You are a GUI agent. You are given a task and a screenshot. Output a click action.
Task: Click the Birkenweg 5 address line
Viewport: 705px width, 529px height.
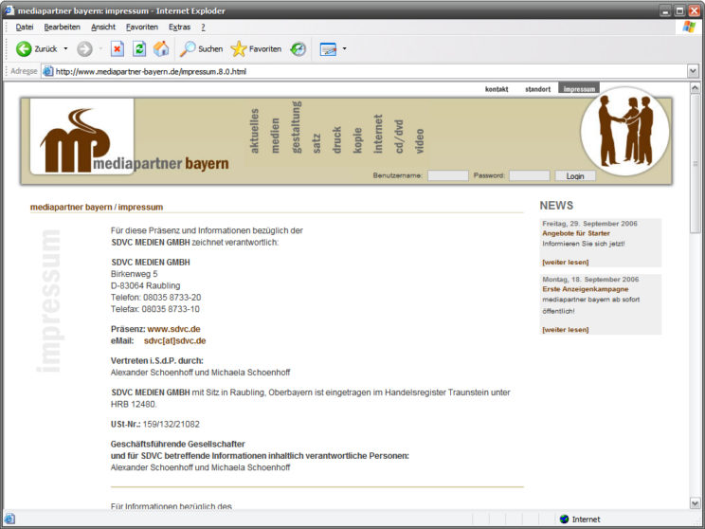(x=134, y=274)
